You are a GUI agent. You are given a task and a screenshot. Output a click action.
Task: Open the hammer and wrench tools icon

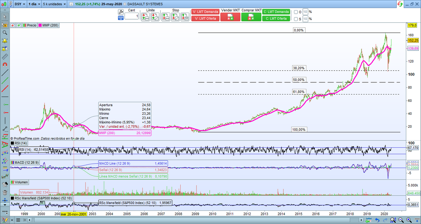[x=5, y=184]
